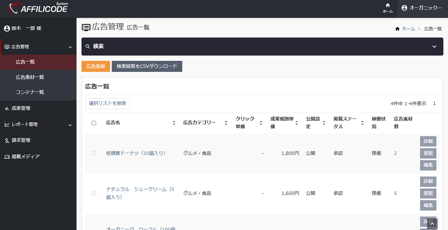The image size is (448, 230).
Task: Sort by 広告名 using the sort arrows
Action: click(174, 123)
